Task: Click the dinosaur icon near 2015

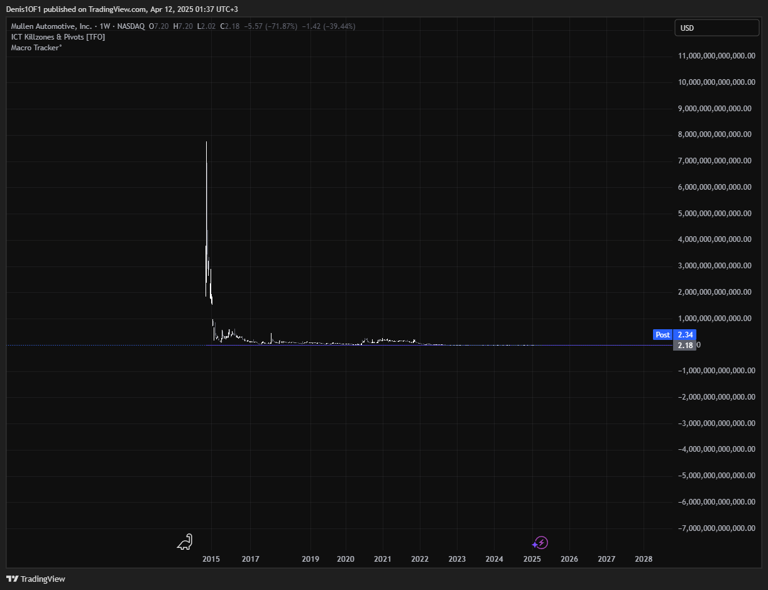Action: click(x=185, y=542)
